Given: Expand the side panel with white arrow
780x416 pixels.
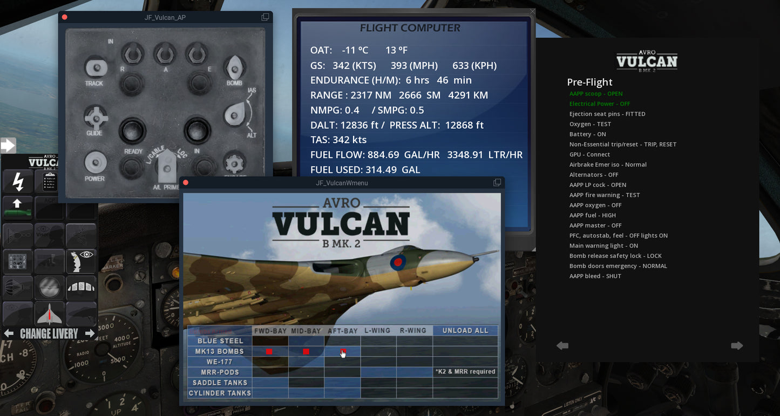Looking at the screenshot, I should tap(8, 145).
